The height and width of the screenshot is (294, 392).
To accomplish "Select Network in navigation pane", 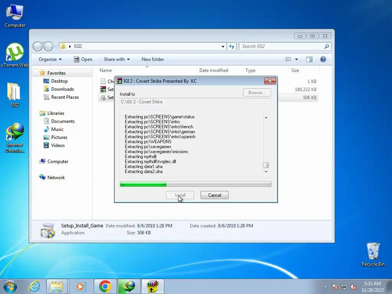I will click(56, 178).
